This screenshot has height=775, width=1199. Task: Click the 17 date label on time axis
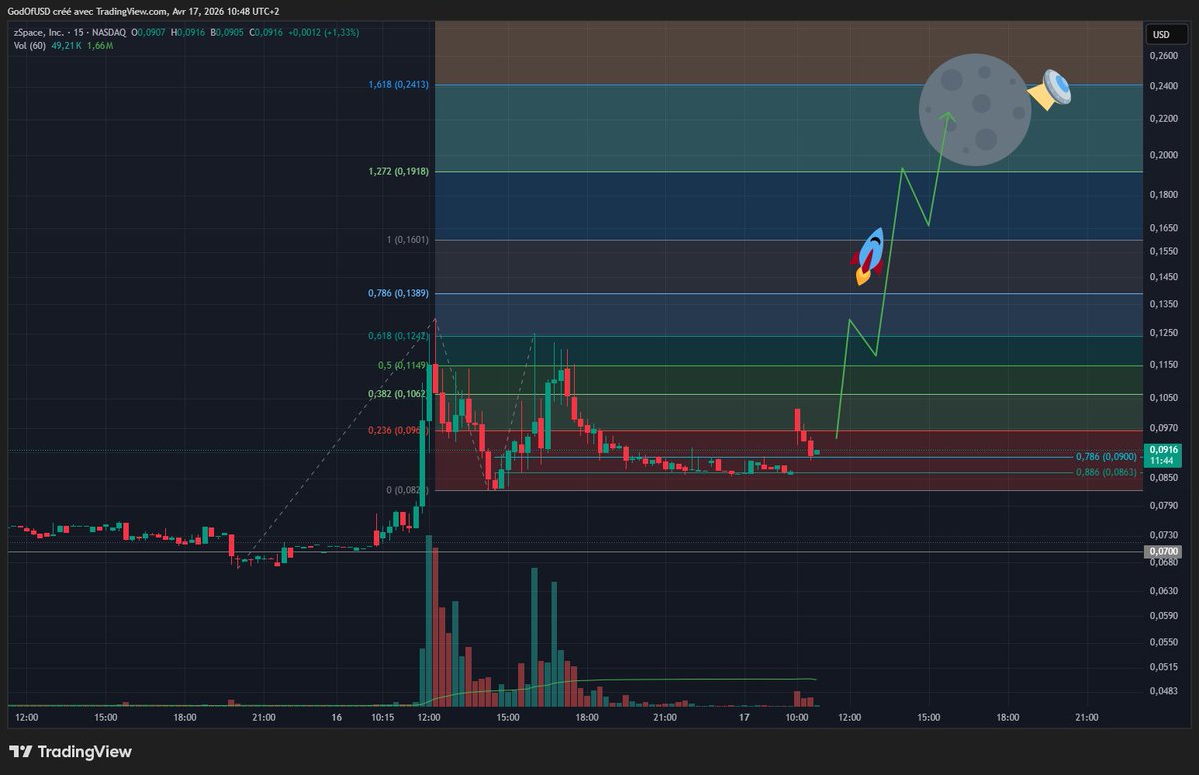pyautogui.click(x=744, y=717)
